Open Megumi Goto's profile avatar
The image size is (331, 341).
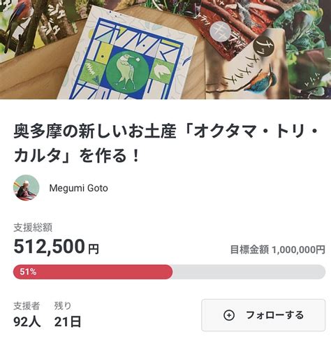point(26,188)
